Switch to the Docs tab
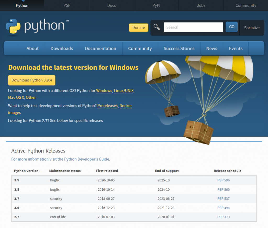 click(111, 5)
